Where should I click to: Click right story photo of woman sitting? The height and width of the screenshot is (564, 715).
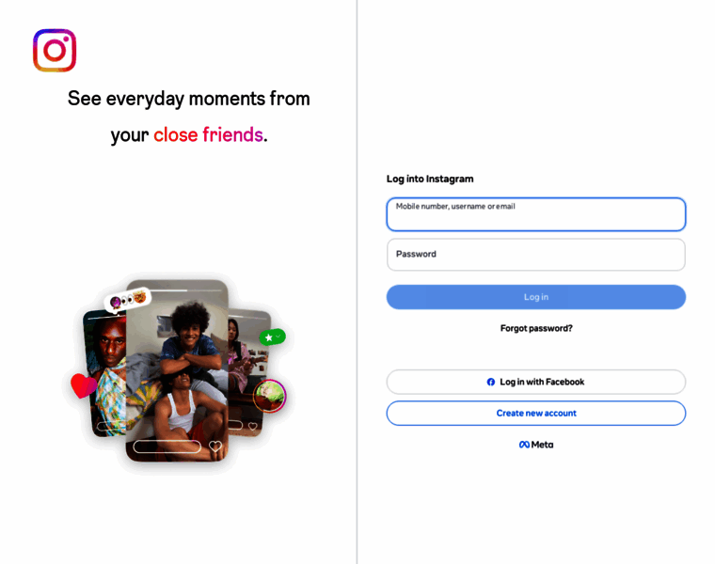pyautogui.click(x=249, y=371)
